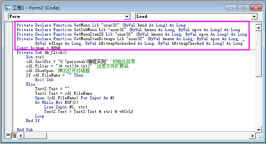Click the vertical scrollbar up arrow
Viewport: 266px width, 144px height.
coord(258,28)
